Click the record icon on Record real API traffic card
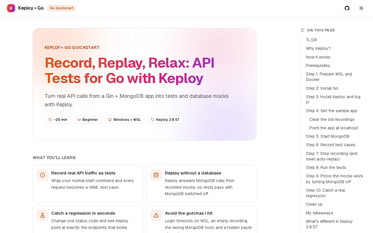 pyautogui.click(x=43, y=175)
